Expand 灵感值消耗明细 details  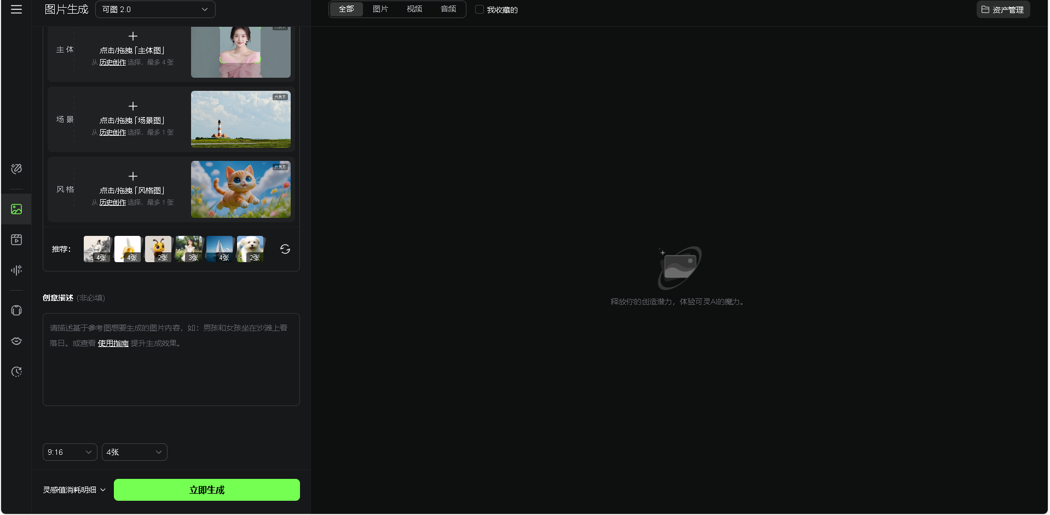pyautogui.click(x=74, y=490)
